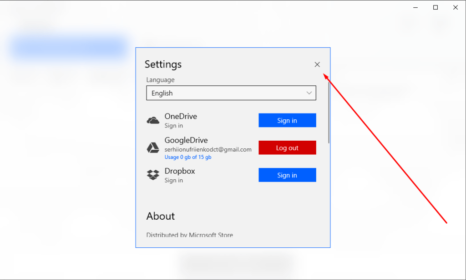This screenshot has width=466, height=280.
Task: Click the connected Gmail address text
Action: point(208,149)
